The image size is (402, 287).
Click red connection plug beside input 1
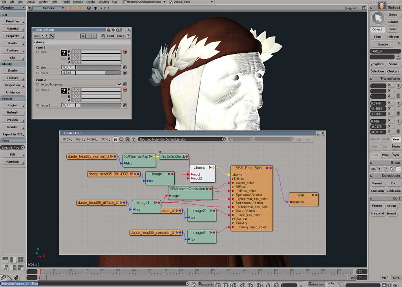tap(125, 52)
